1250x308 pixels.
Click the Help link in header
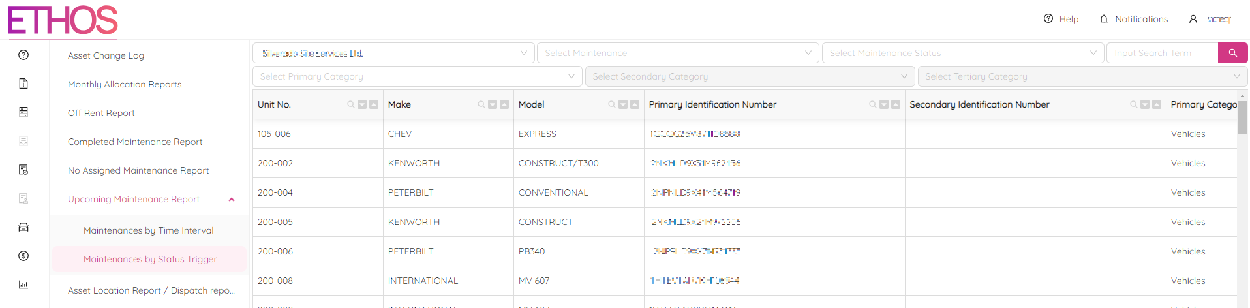click(x=1061, y=19)
